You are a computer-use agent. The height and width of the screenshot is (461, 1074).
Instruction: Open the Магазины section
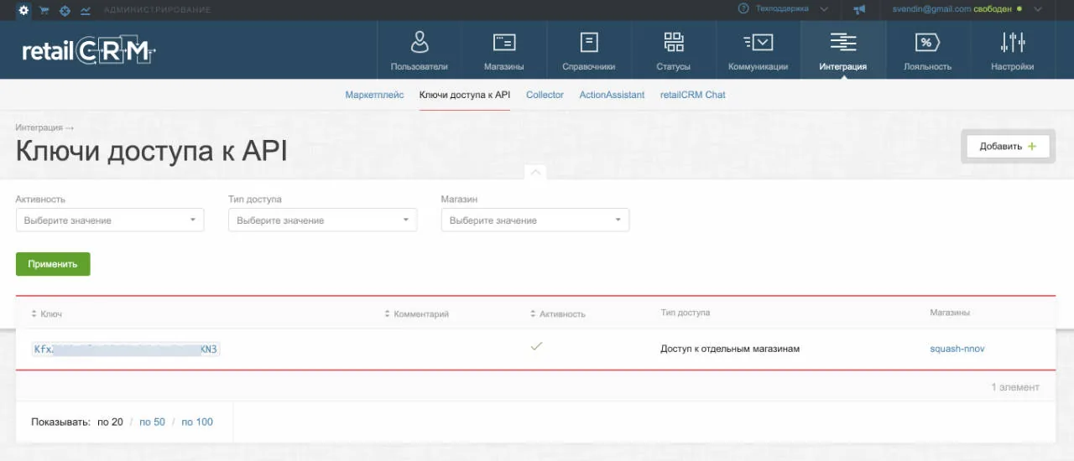point(503,50)
